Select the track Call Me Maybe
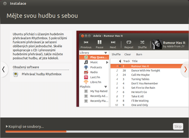This screenshot has height=138, width=189. tap(140, 75)
